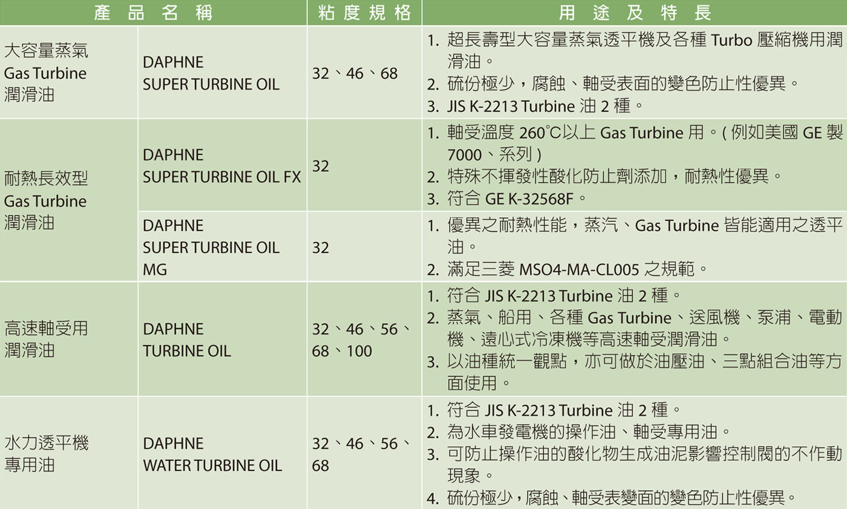The image size is (847, 509).
Task: Select the line mentioning 軸受溫度 260°C以上
Action: click(644, 133)
